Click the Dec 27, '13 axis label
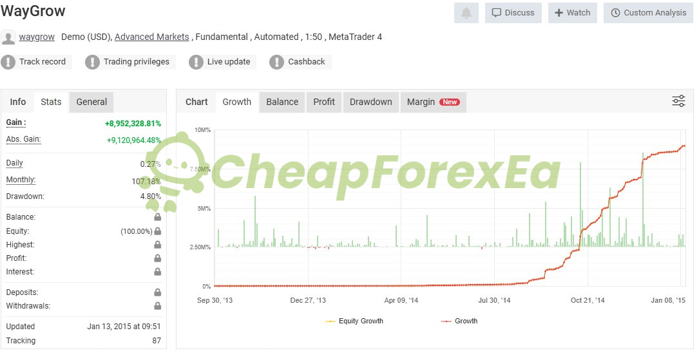The width and height of the screenshot is (699, 353). [x=308, y=300]
